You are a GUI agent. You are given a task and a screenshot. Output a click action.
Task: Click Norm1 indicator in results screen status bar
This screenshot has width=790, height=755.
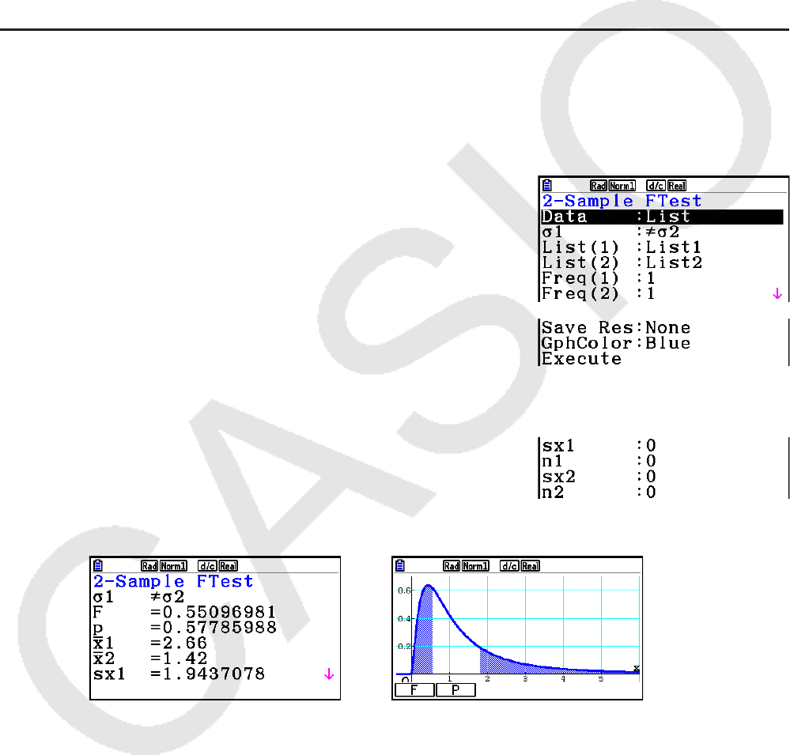pyautogui.click(x=173, y=566)
